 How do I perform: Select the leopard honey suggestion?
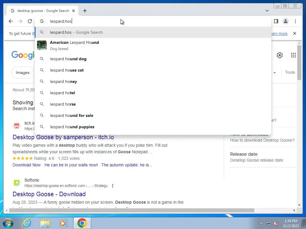[x=153, y=81]
